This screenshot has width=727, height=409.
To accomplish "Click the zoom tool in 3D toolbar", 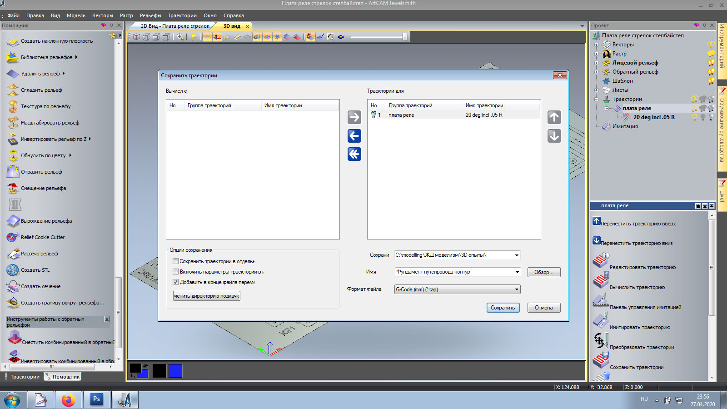I will [180, 37].
